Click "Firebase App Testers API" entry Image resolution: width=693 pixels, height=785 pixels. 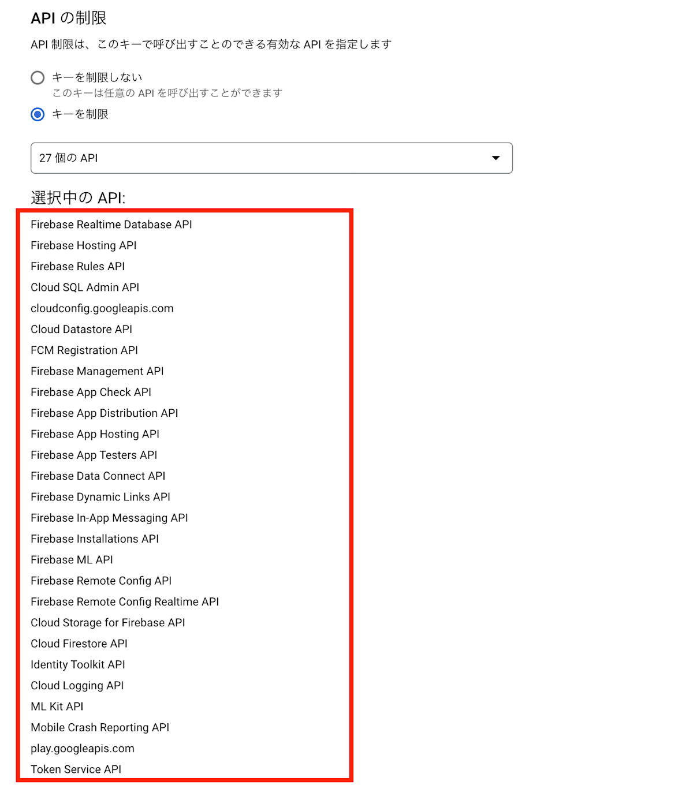(94, 455)
